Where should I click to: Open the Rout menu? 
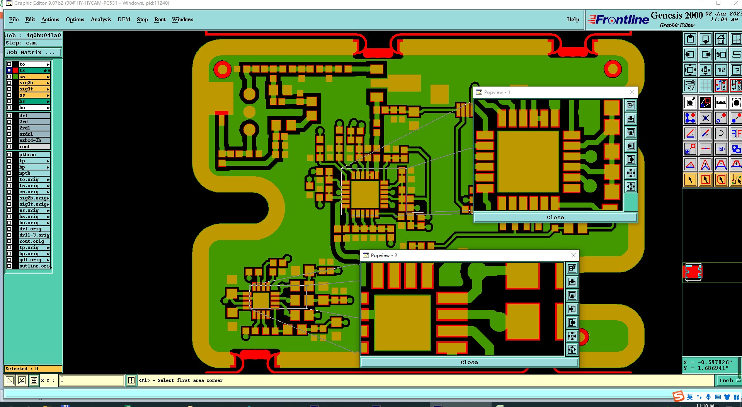click(x=160, y=19)
